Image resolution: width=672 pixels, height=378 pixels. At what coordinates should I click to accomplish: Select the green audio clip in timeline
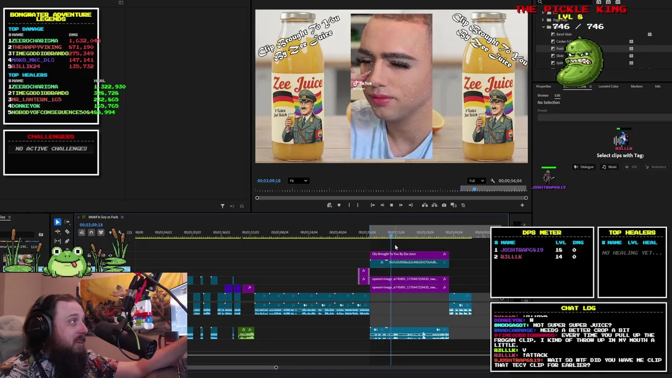point(246,333)
